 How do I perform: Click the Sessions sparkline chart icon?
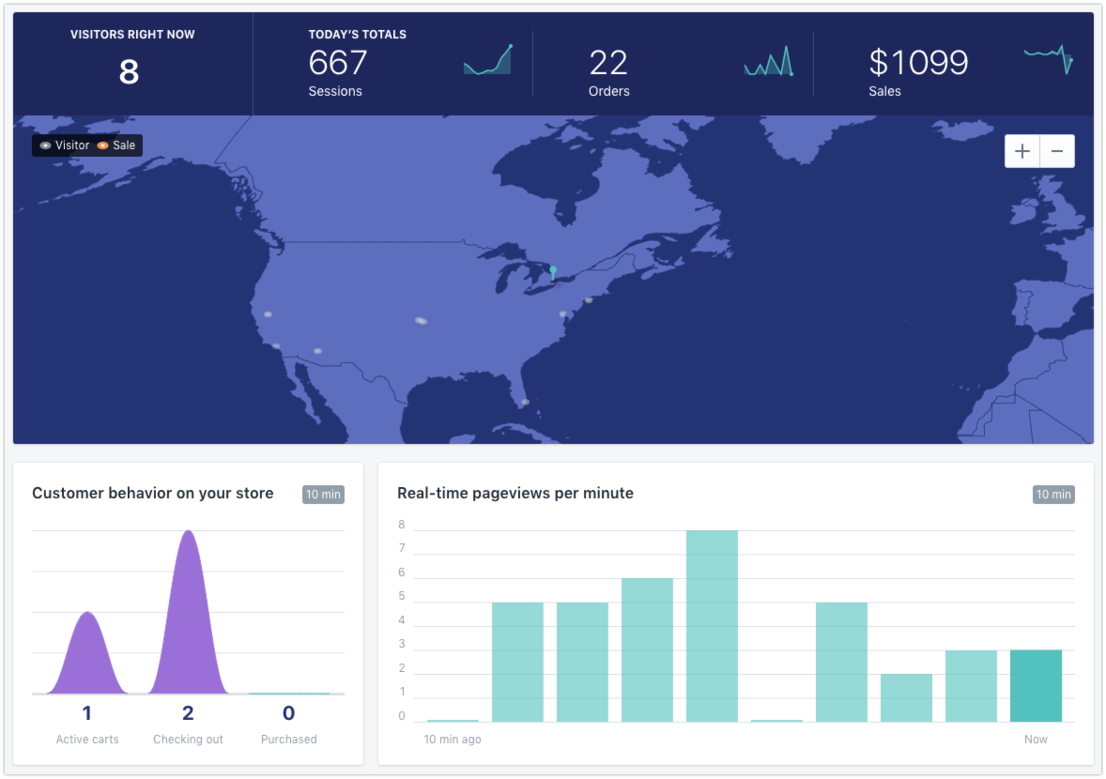tap(487, 60)
